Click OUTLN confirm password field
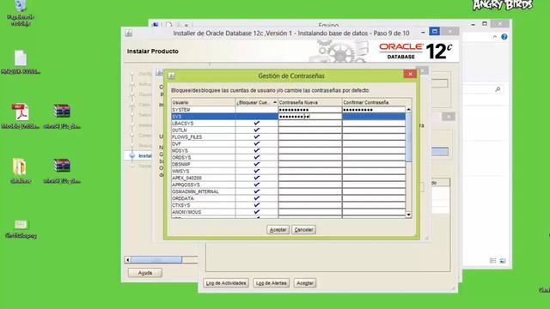This screenshot has width=550, height=309. 374,130
